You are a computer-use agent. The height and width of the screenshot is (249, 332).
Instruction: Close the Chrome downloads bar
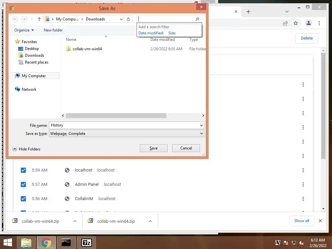pos(320,221)
